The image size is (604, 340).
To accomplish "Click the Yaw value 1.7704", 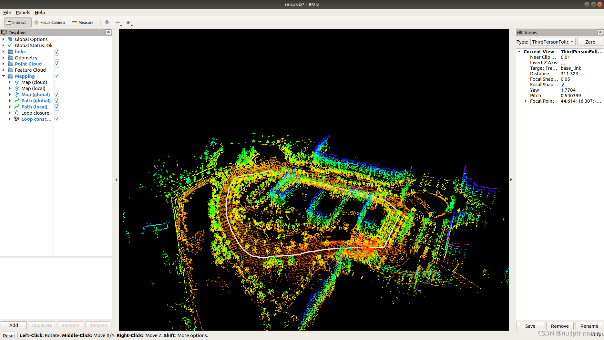I will pyautogui.click(x=568, y=90).
